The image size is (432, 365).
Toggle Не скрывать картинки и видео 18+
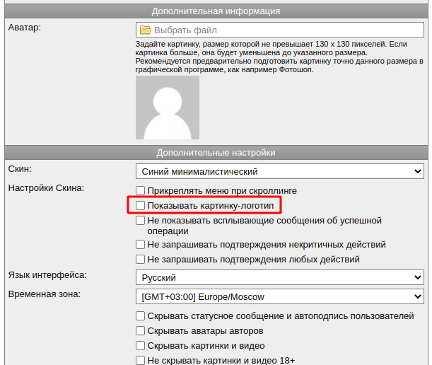point(141,360)
